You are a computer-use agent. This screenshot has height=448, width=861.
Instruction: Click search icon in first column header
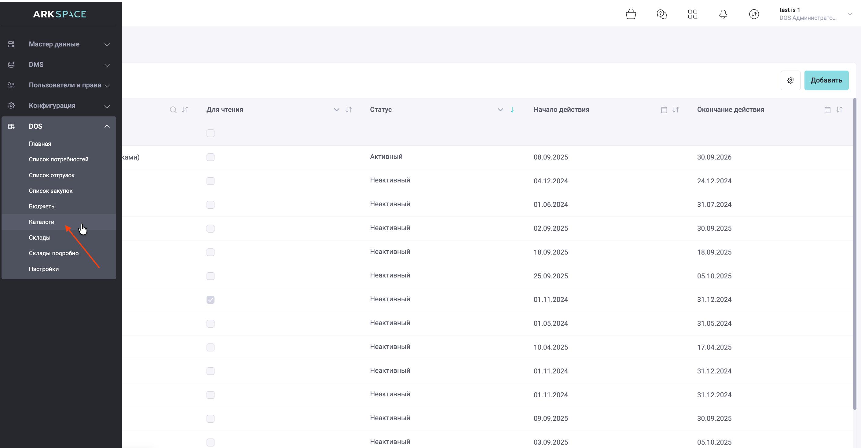pos(173,110)
